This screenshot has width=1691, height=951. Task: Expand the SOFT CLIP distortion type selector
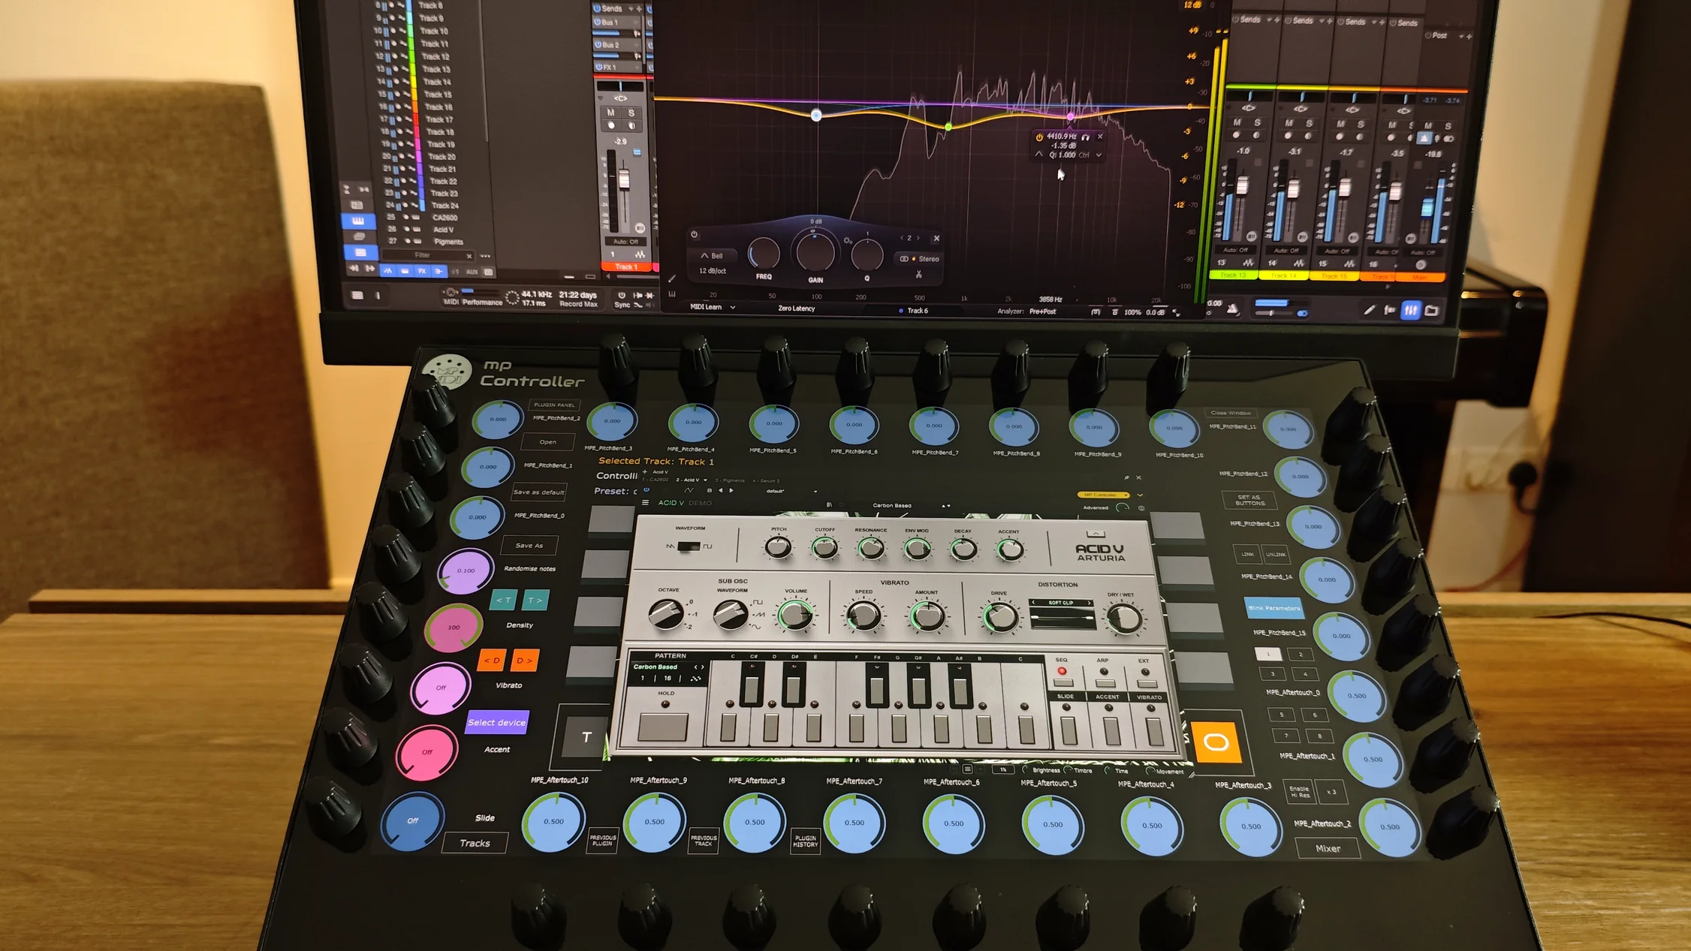pyautogui.click(x=1061, y=603)
